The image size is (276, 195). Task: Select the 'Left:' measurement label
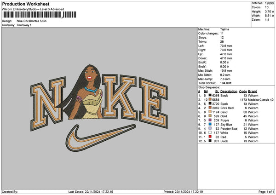pos(201,46)
